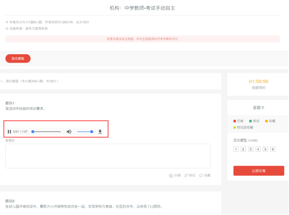Screen dimensions: 289x215
Task: Mute the audio speaker icon
Action: [69, 132]
